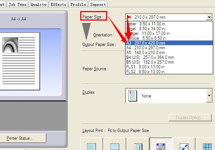Viewport: 215px width, 150px height.
Task: Choose the zoom enlarge/reduce layout icon
Action: [184, 147]
